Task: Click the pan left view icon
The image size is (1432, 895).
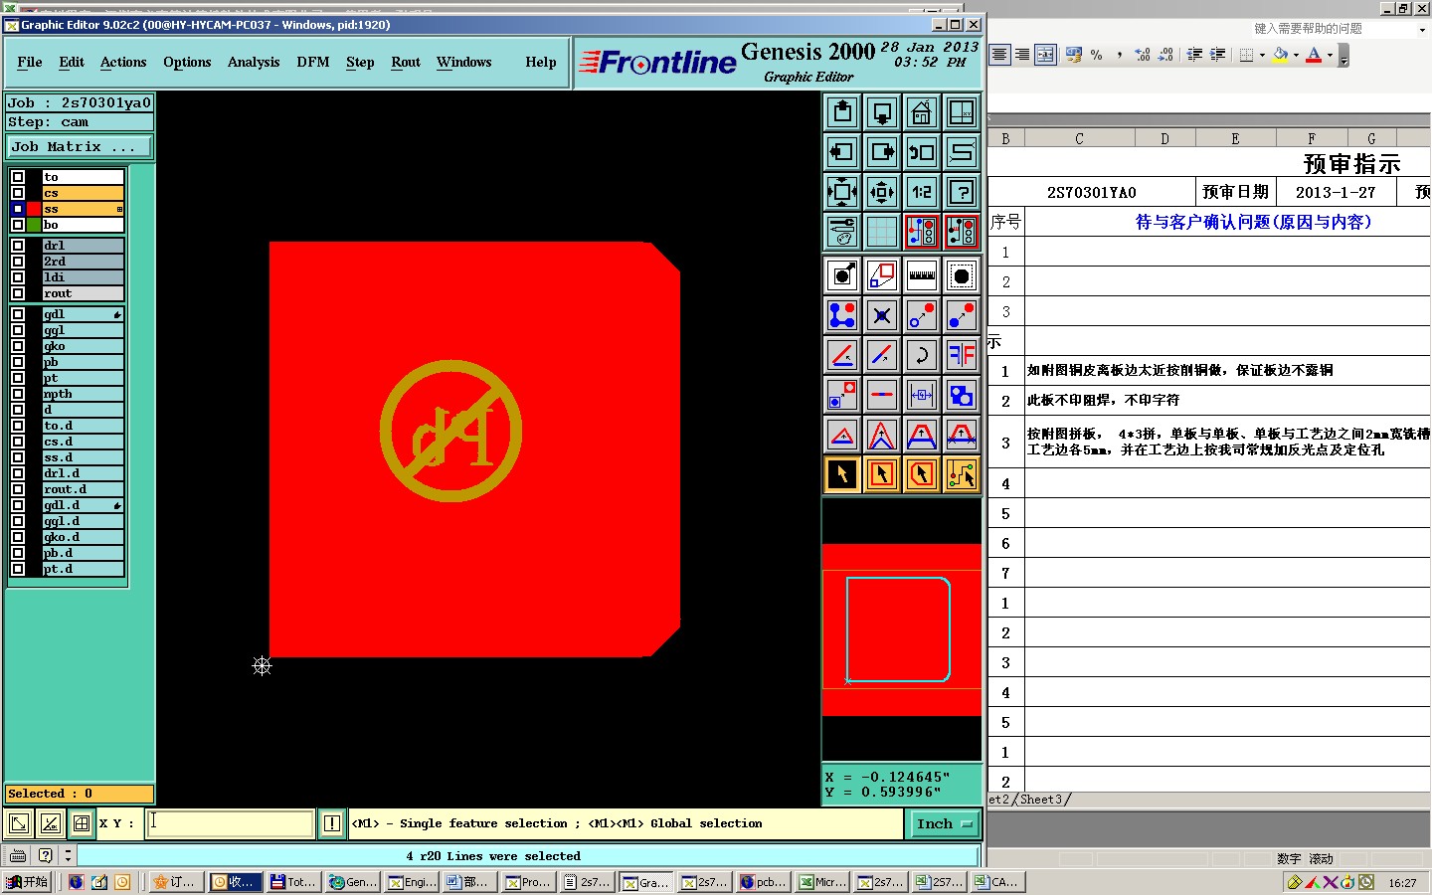Action: [x=842, y=152]
